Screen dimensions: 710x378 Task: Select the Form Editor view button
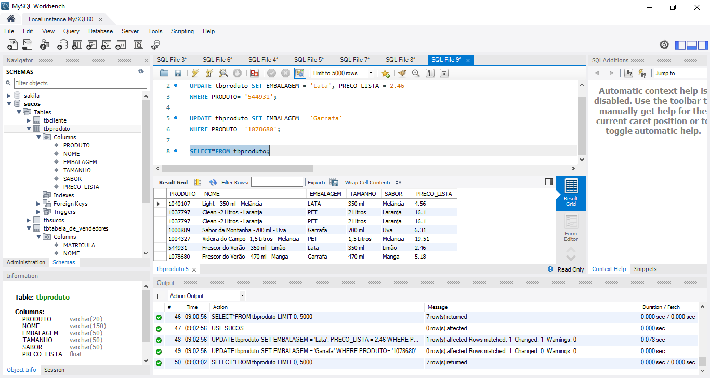click(x=571, y=228)
